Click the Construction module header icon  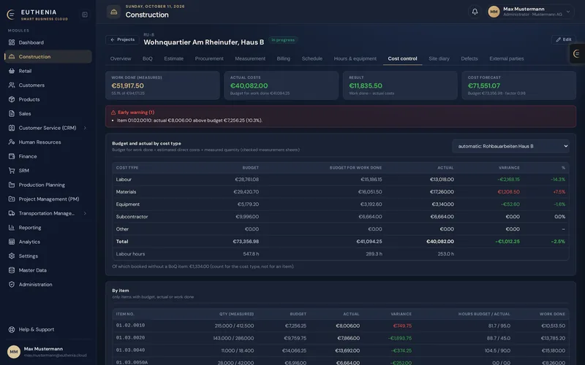tap(113, 12)
